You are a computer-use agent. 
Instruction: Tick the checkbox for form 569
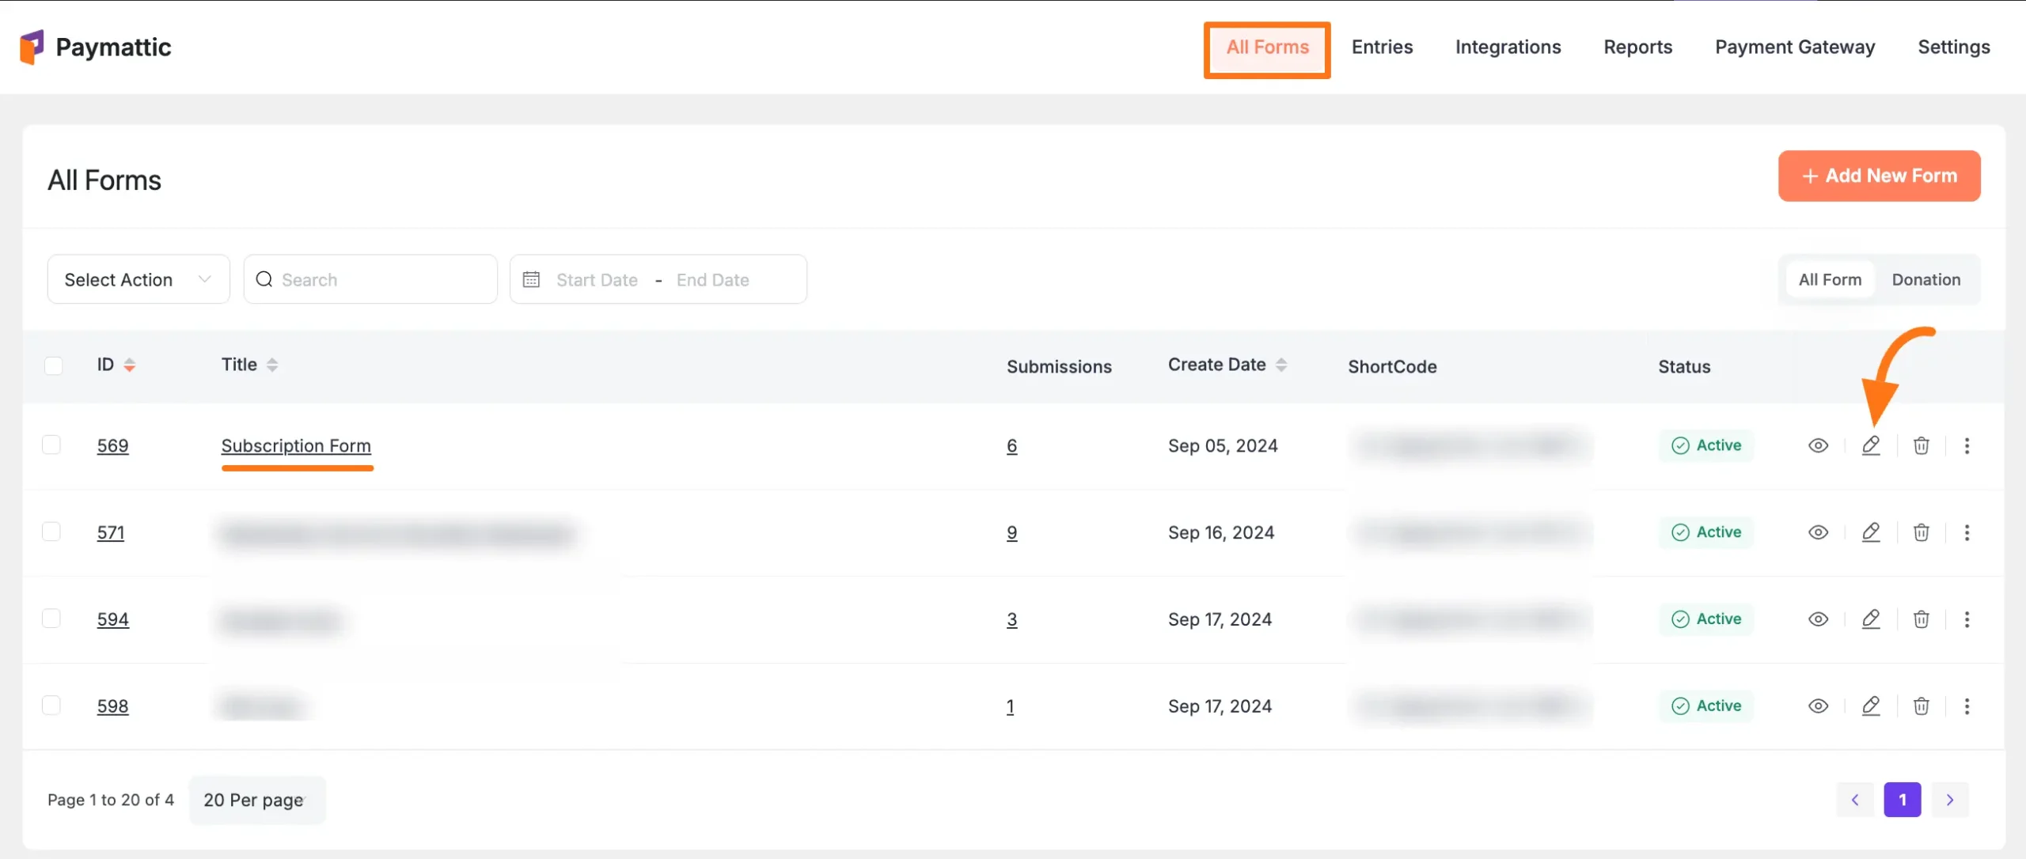51,445
